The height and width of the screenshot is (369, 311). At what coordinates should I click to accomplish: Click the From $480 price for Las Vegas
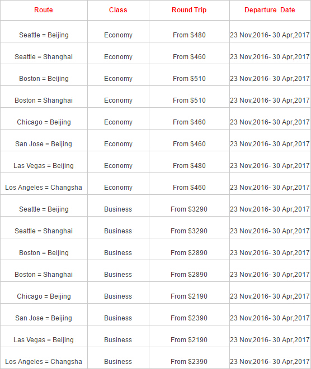click(x=189, y=166)
